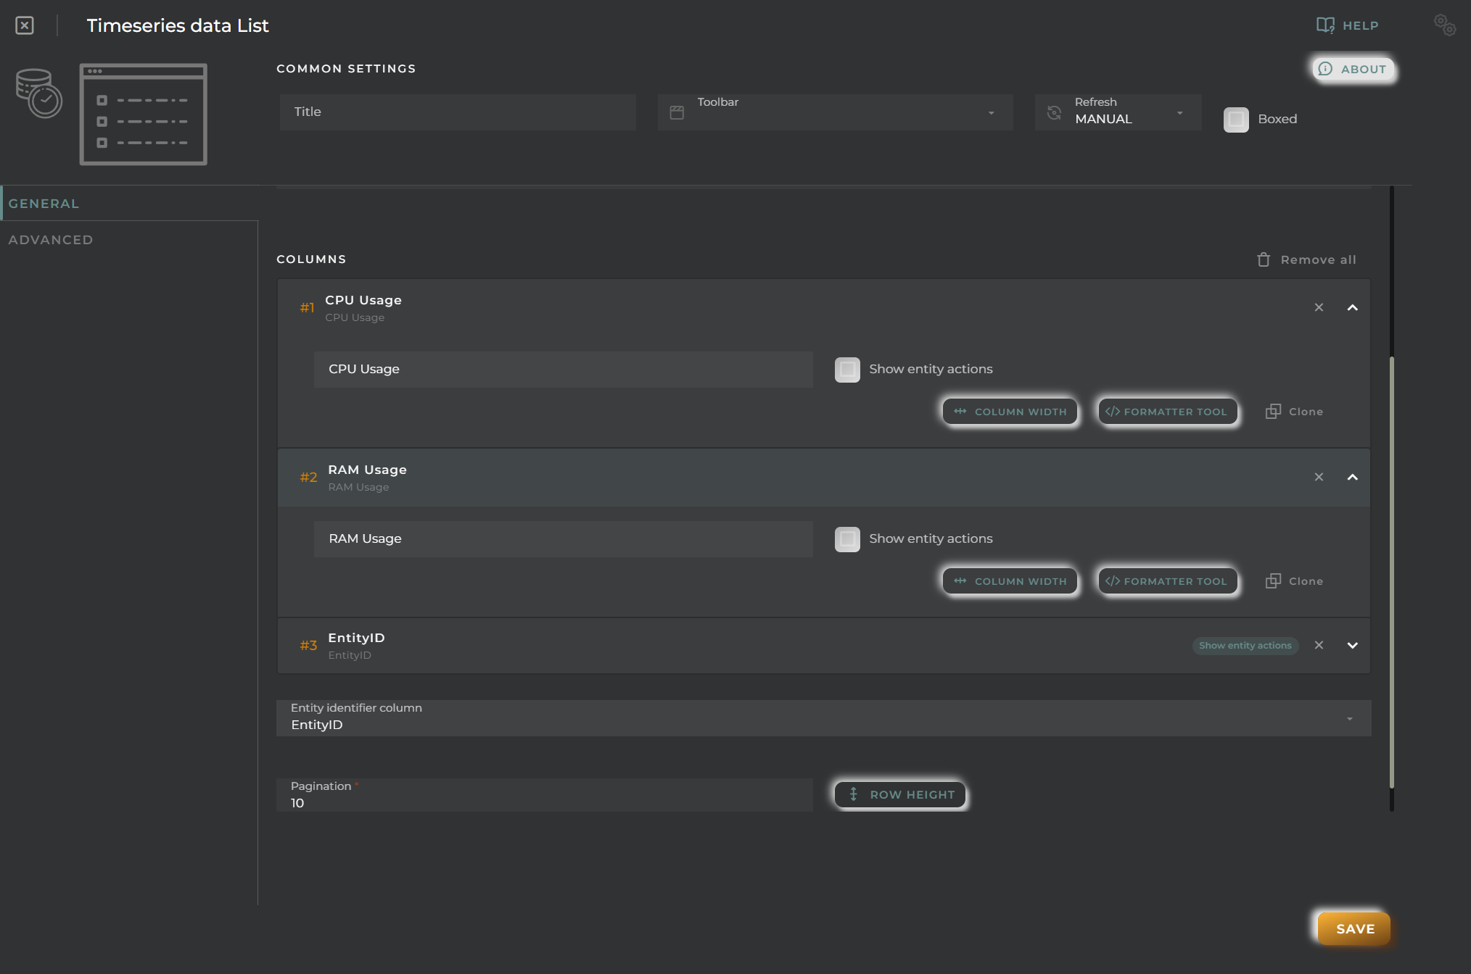Click the Help book icon
The width and height of the screenshot is (1471, 974).
1325,25
